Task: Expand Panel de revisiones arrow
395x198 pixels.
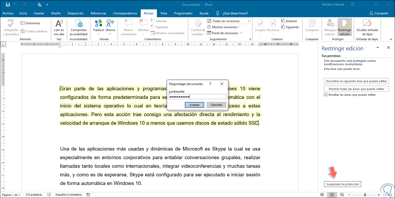Action: click(x=241, y=33)
